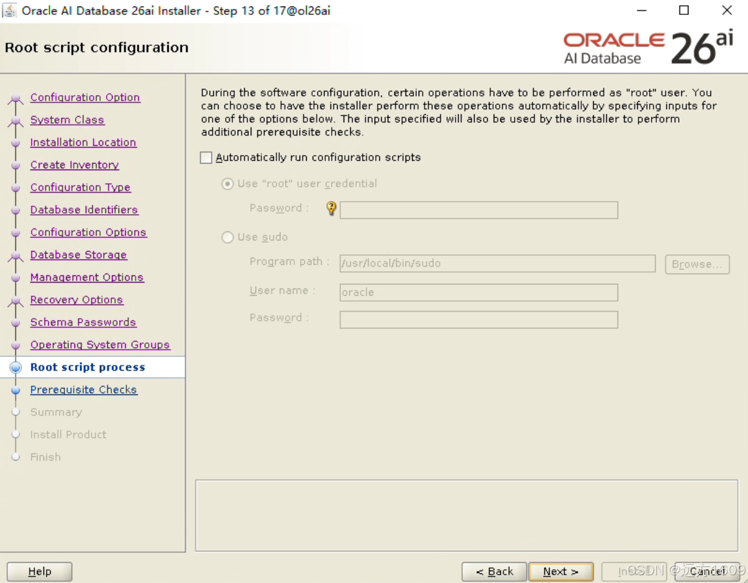
Task: Click the Oracle AI Database logo
Action: click(x=649, y=48)
